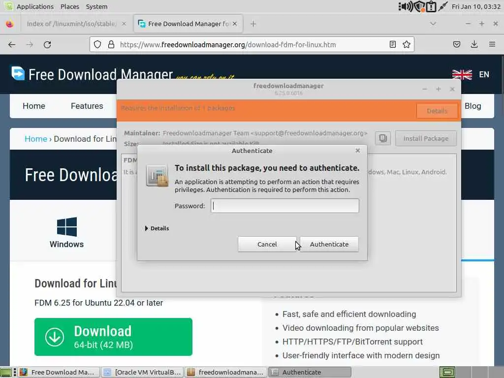
Task: Open the Features nav item
Action: [87, 106]
